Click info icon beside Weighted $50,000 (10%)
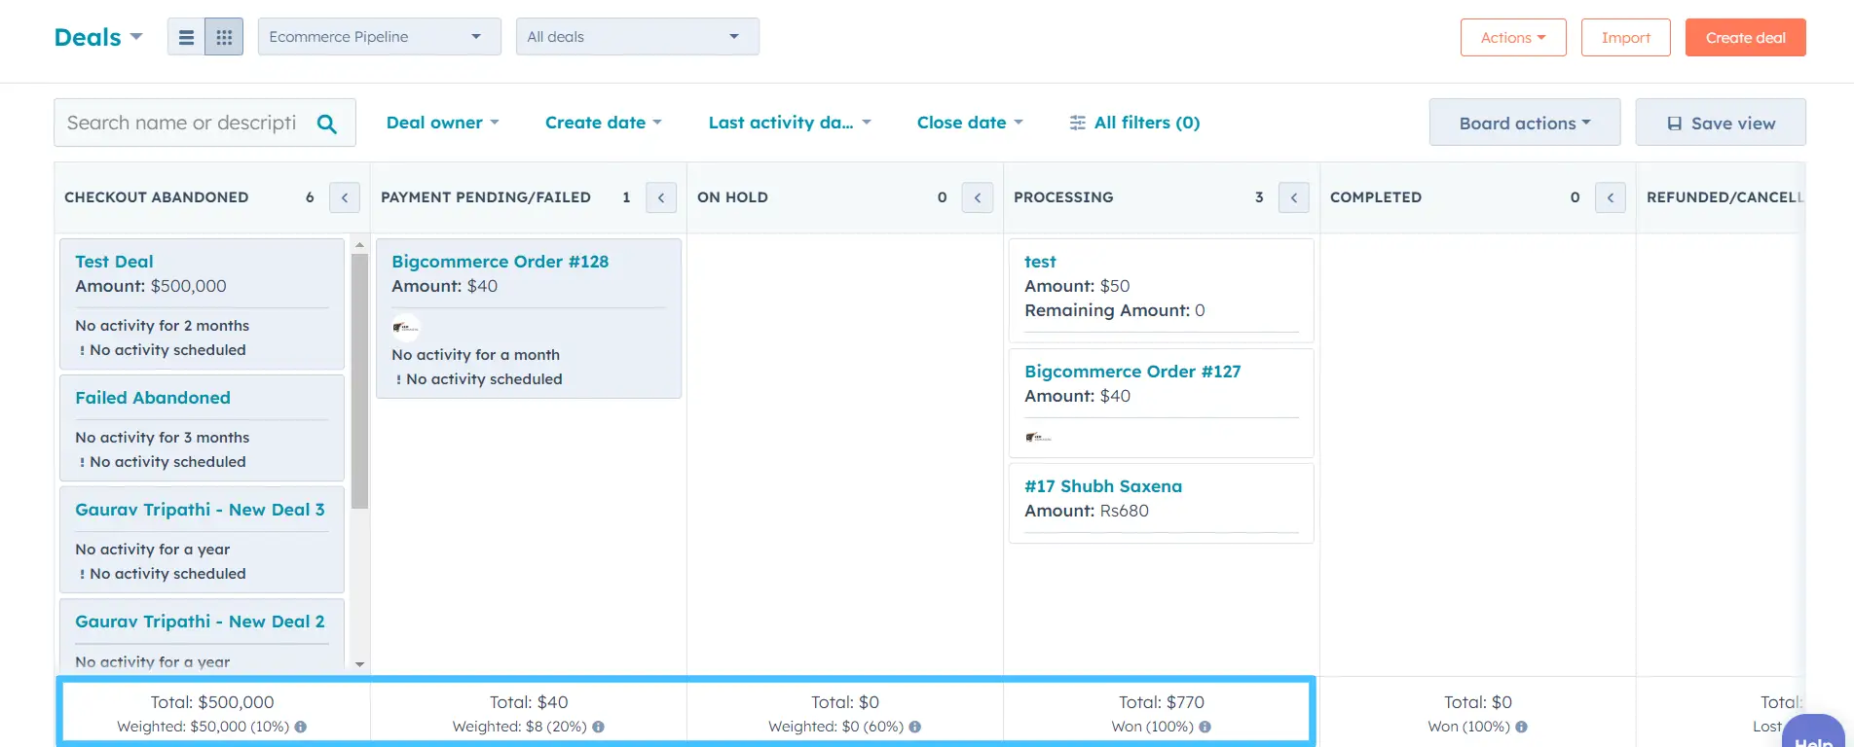 point(301,727)
